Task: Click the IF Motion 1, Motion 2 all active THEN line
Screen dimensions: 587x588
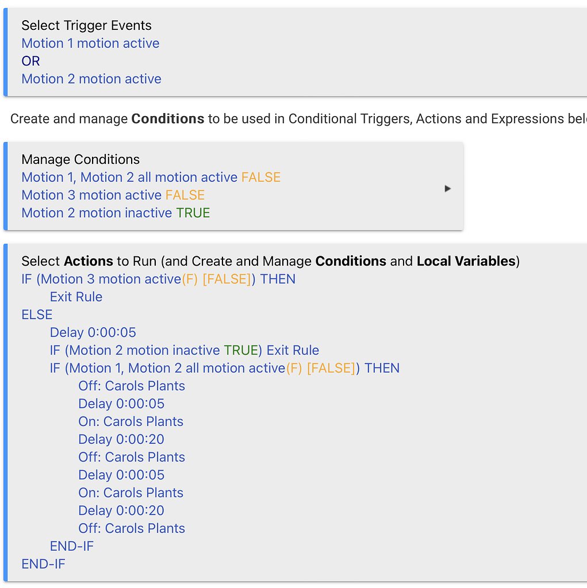Action: pyautogui.click(x=224, y=368)
